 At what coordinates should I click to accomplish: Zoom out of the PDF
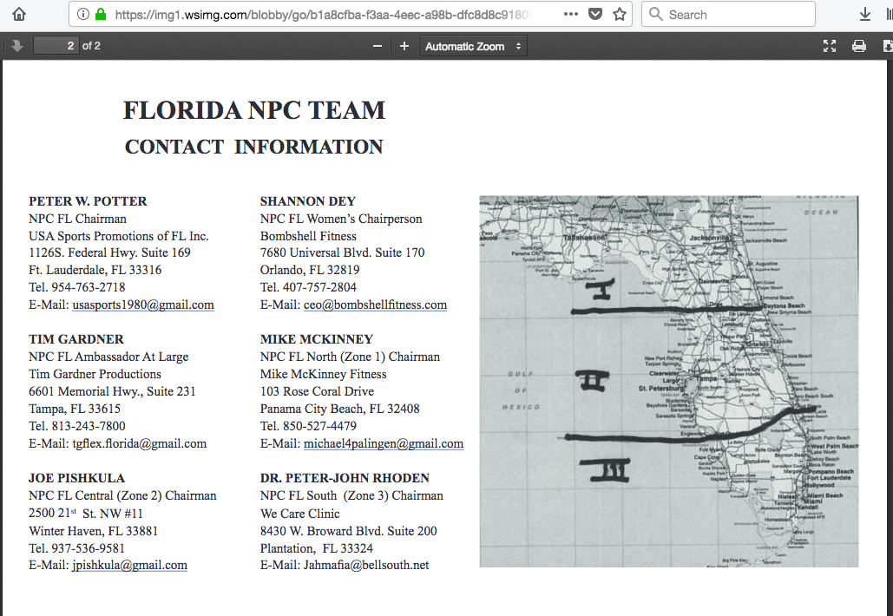point(377,46)
